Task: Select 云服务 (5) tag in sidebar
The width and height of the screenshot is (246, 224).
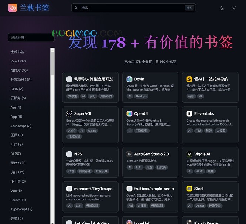Action: [18, 98]
